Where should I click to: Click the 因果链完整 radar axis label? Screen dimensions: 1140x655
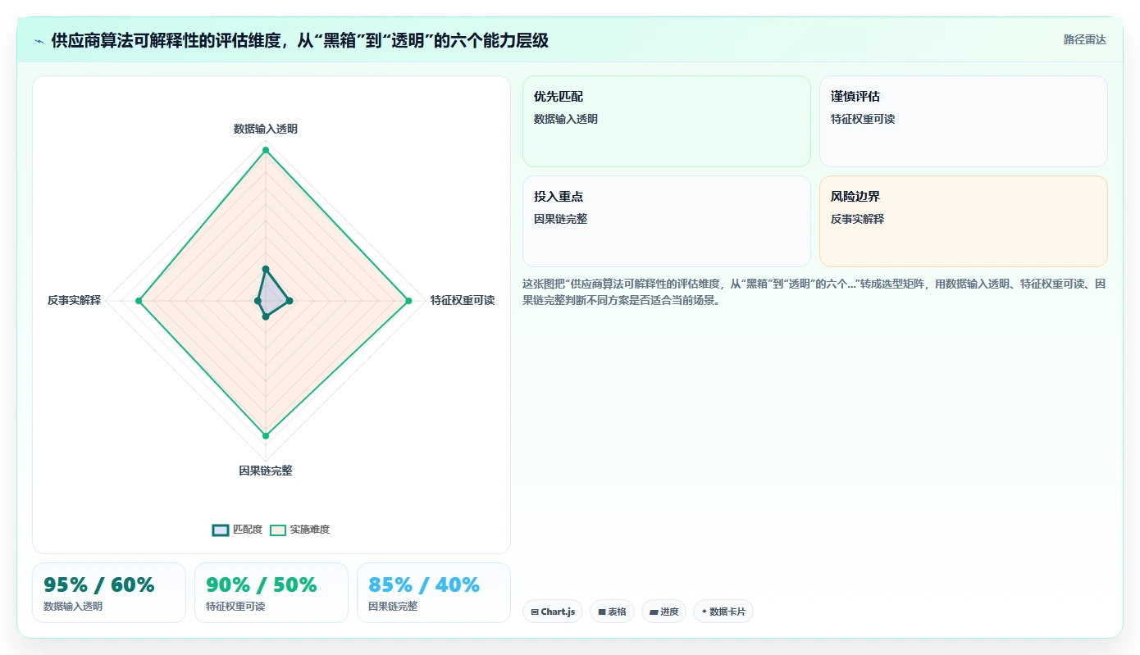pyautogui.click(x=266, y=471)
